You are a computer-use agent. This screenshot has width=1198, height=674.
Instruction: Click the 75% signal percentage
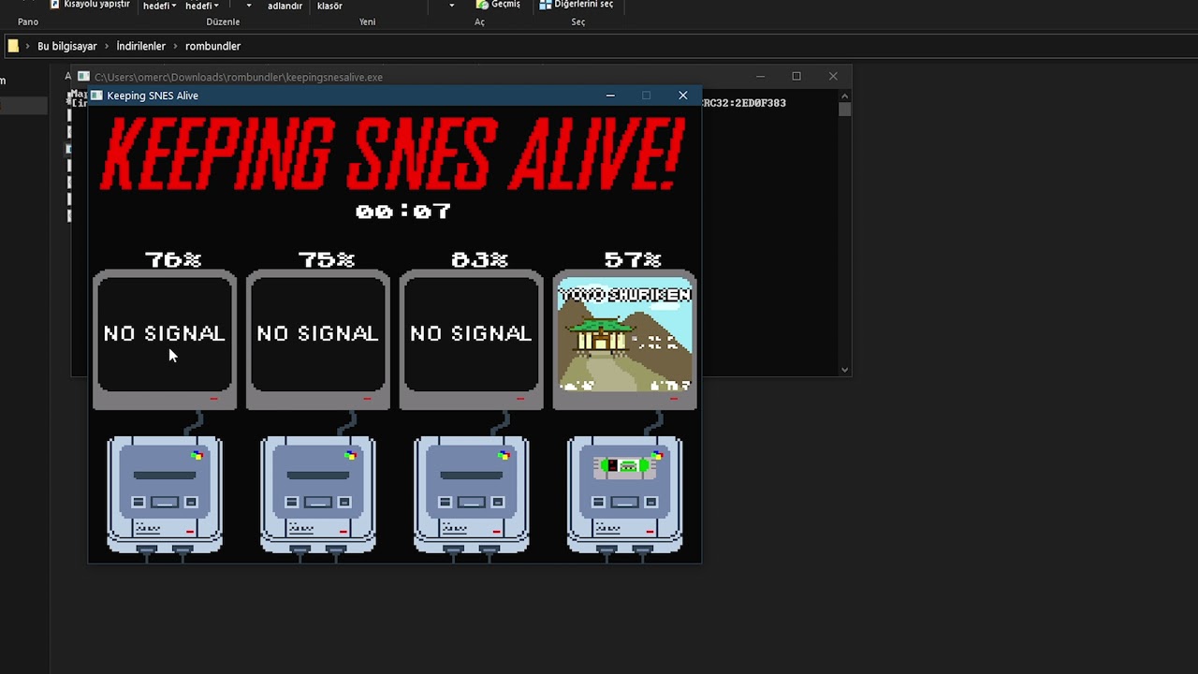[x=327, y=259]
